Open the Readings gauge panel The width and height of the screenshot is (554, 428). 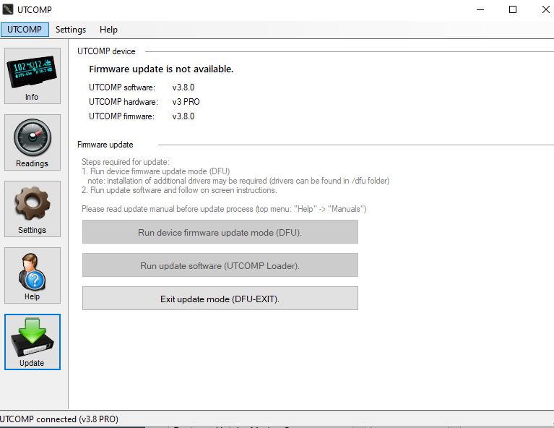(33, 142)
